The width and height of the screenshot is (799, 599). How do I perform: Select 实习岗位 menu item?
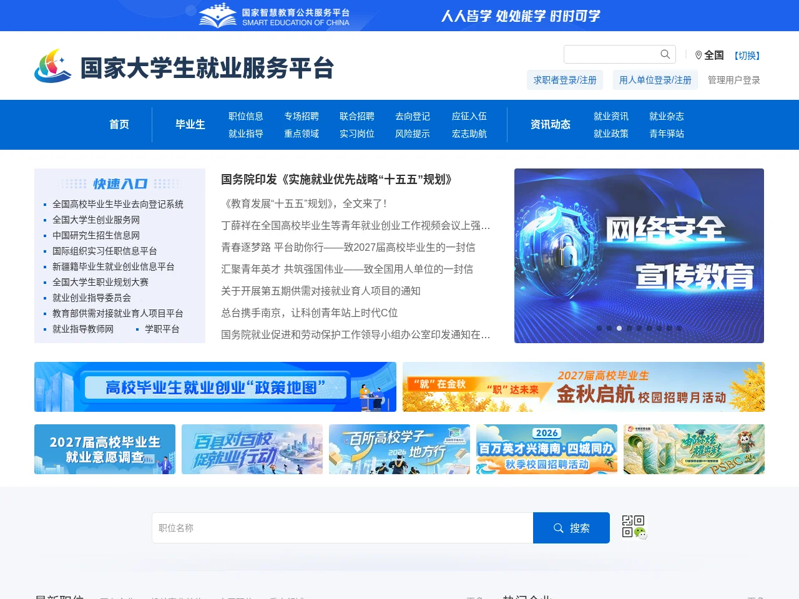357,134
